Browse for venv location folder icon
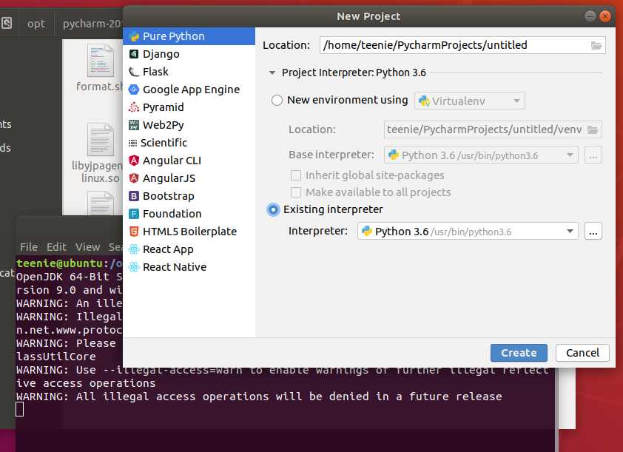This screenshot has height=452, width=623. [x=593, y=130]
